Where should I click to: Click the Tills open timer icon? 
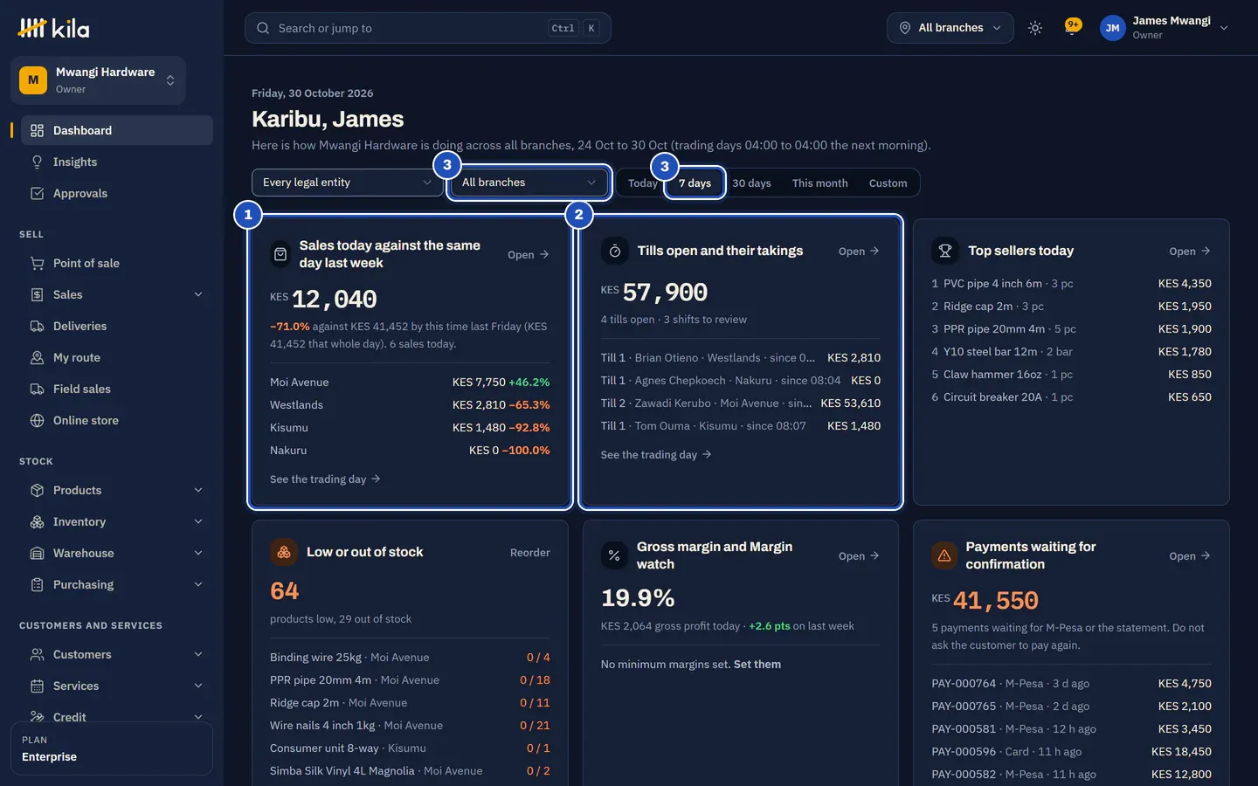coord(615,251)
